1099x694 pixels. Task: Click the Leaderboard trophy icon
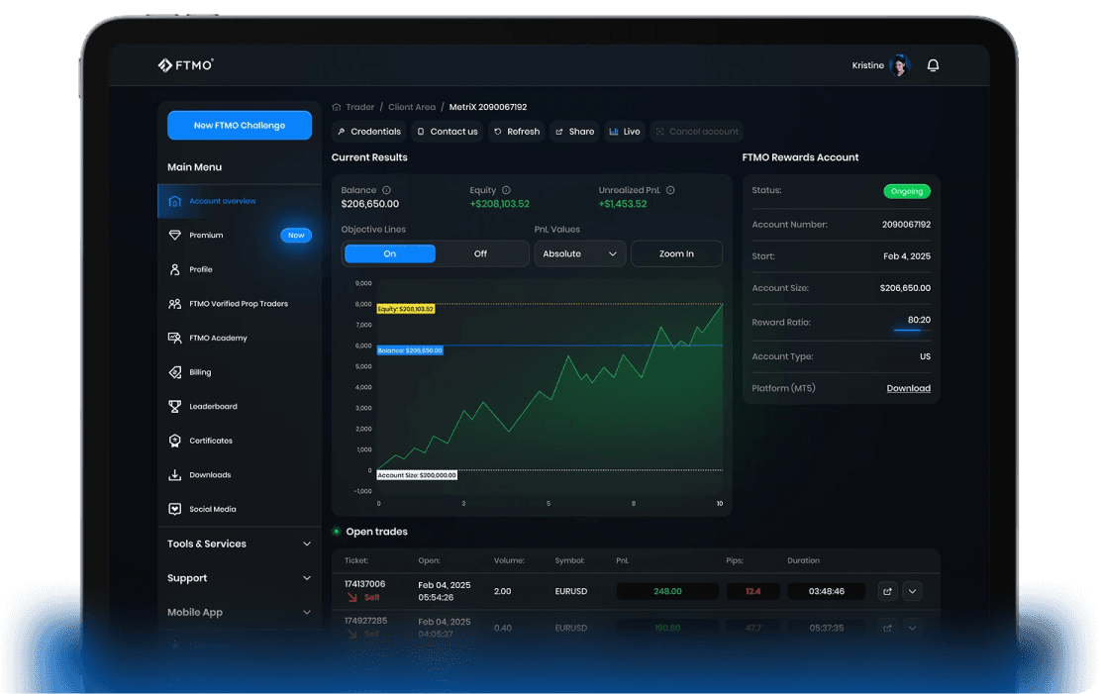174,407
